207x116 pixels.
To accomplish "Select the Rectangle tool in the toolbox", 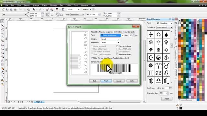I will (x=2, y=45).
